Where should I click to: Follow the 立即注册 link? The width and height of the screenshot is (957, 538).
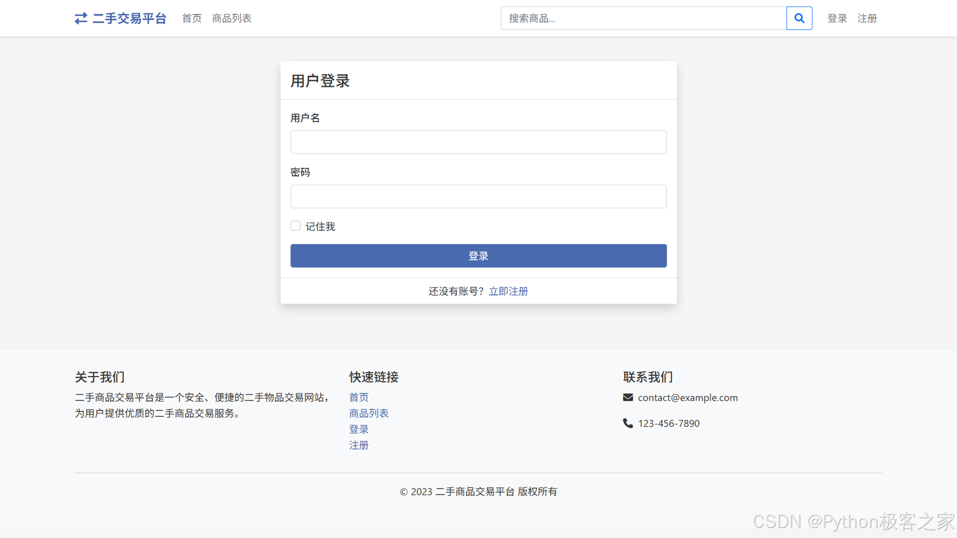coord(508,291)
